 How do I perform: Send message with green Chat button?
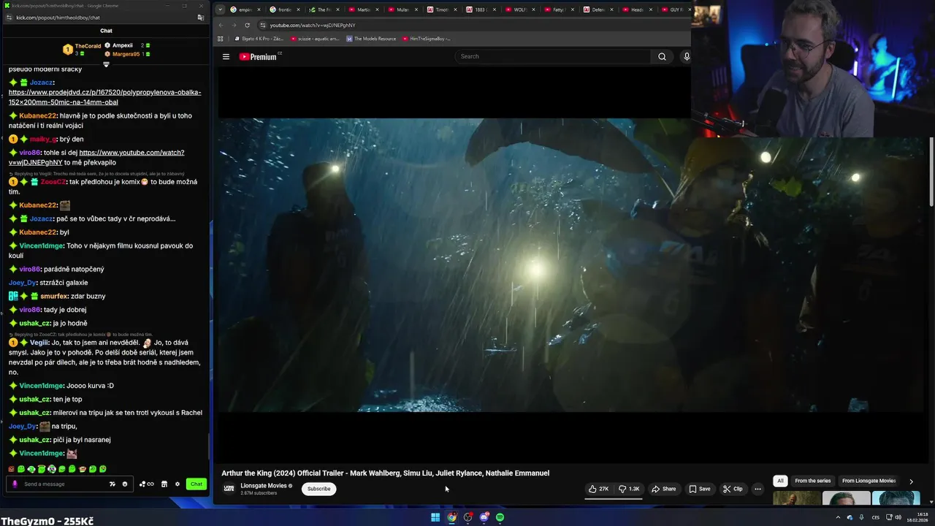tap(196, 484)
